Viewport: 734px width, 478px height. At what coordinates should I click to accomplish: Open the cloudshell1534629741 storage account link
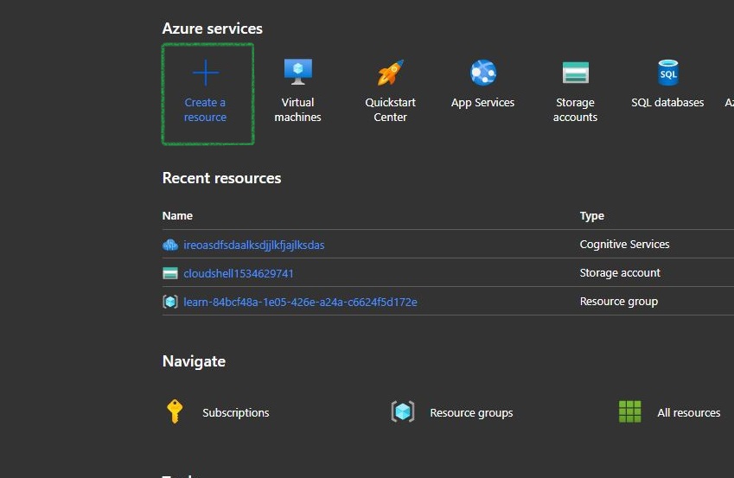click(x=239, y=273)
